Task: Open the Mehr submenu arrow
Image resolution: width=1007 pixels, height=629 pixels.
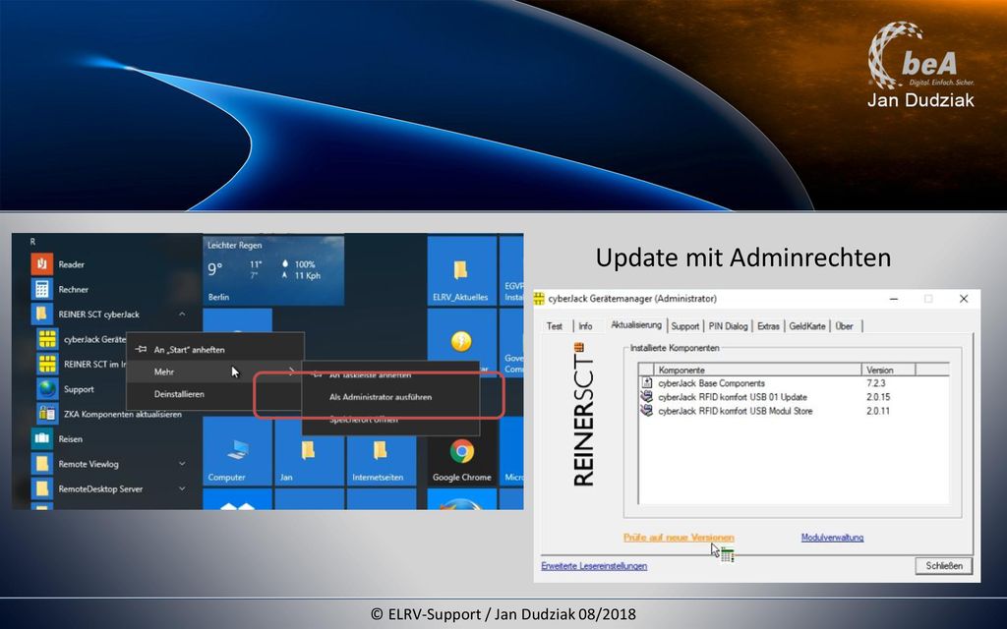Action: pyautogui.click(x=291, y=372)
